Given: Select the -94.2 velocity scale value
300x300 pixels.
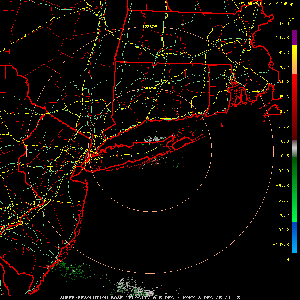Looking at the screenshot, I should (x=282, y=230).
